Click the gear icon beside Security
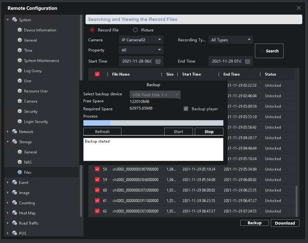The image size is (308, 243). pyautogui.click(x=20, y=111)
